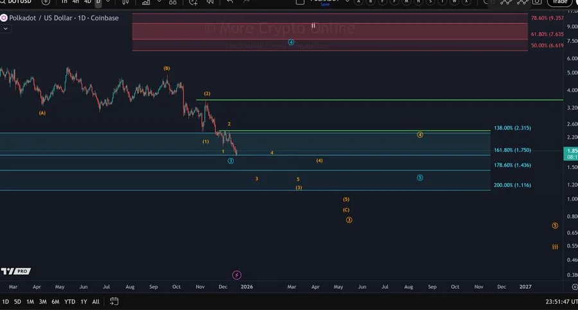
Task: Open the DOTUSD symbol search
Action: click(x=17, y=2)
